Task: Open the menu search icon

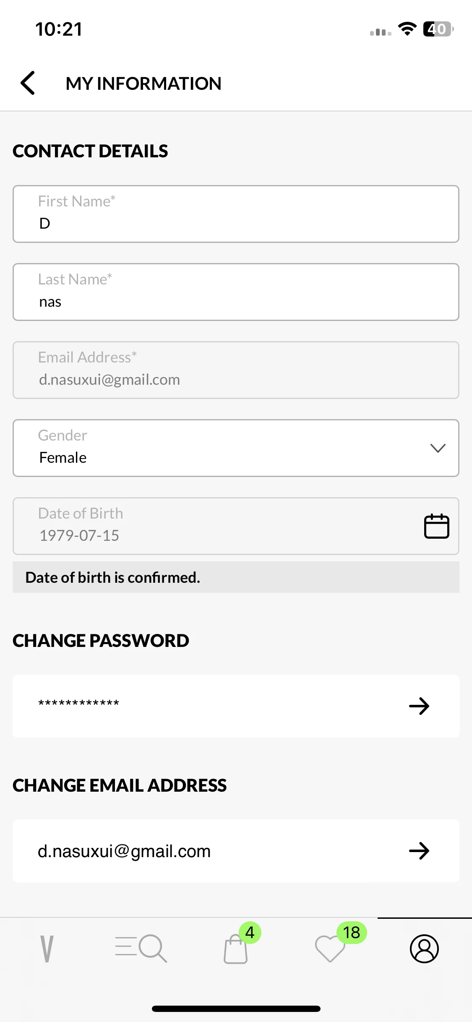Action: 141,948
